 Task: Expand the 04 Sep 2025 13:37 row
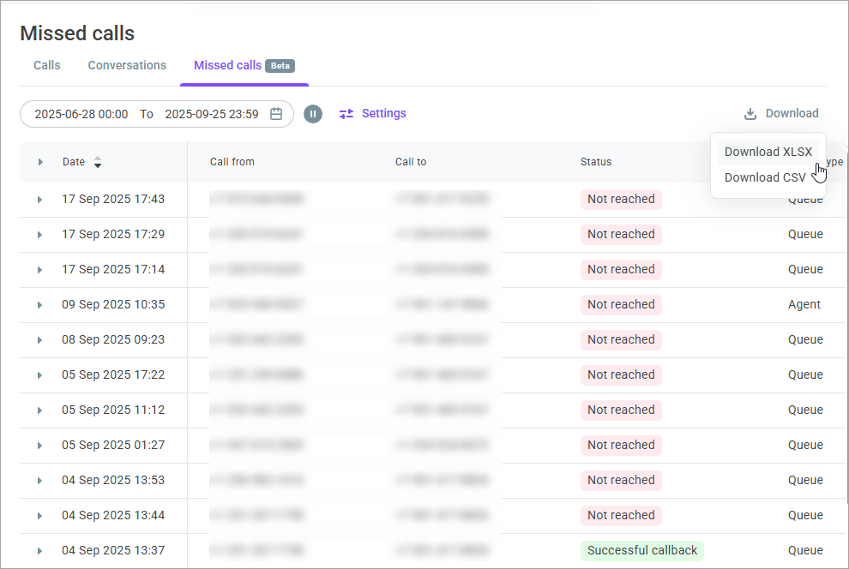39,551
